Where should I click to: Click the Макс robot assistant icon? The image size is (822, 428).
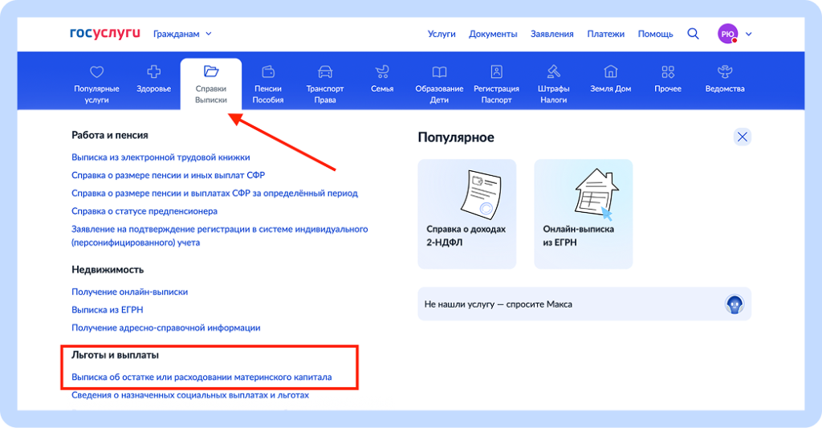click(x=735, y=304)
